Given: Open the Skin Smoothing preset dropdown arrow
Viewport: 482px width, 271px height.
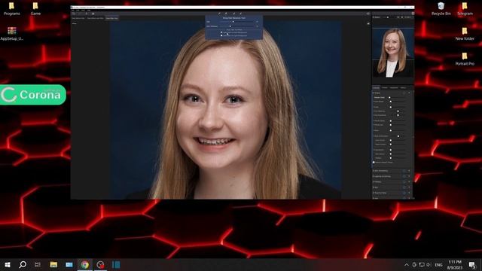Looking at the screenshot, I should pyautogui.click(x=409, y=171).
